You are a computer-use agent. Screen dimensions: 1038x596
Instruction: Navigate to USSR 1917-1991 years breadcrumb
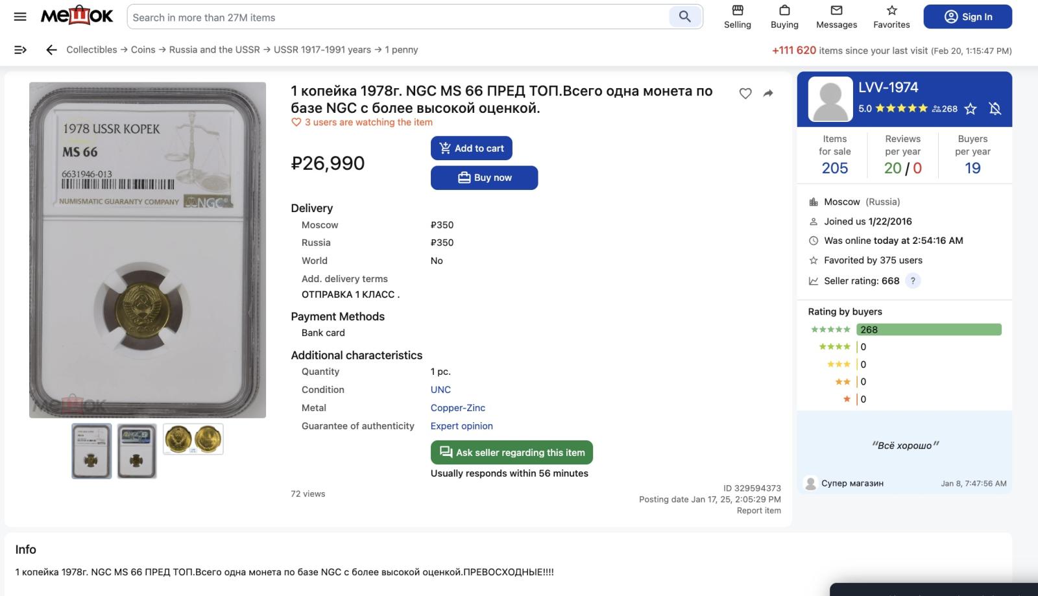coord(322,50)
